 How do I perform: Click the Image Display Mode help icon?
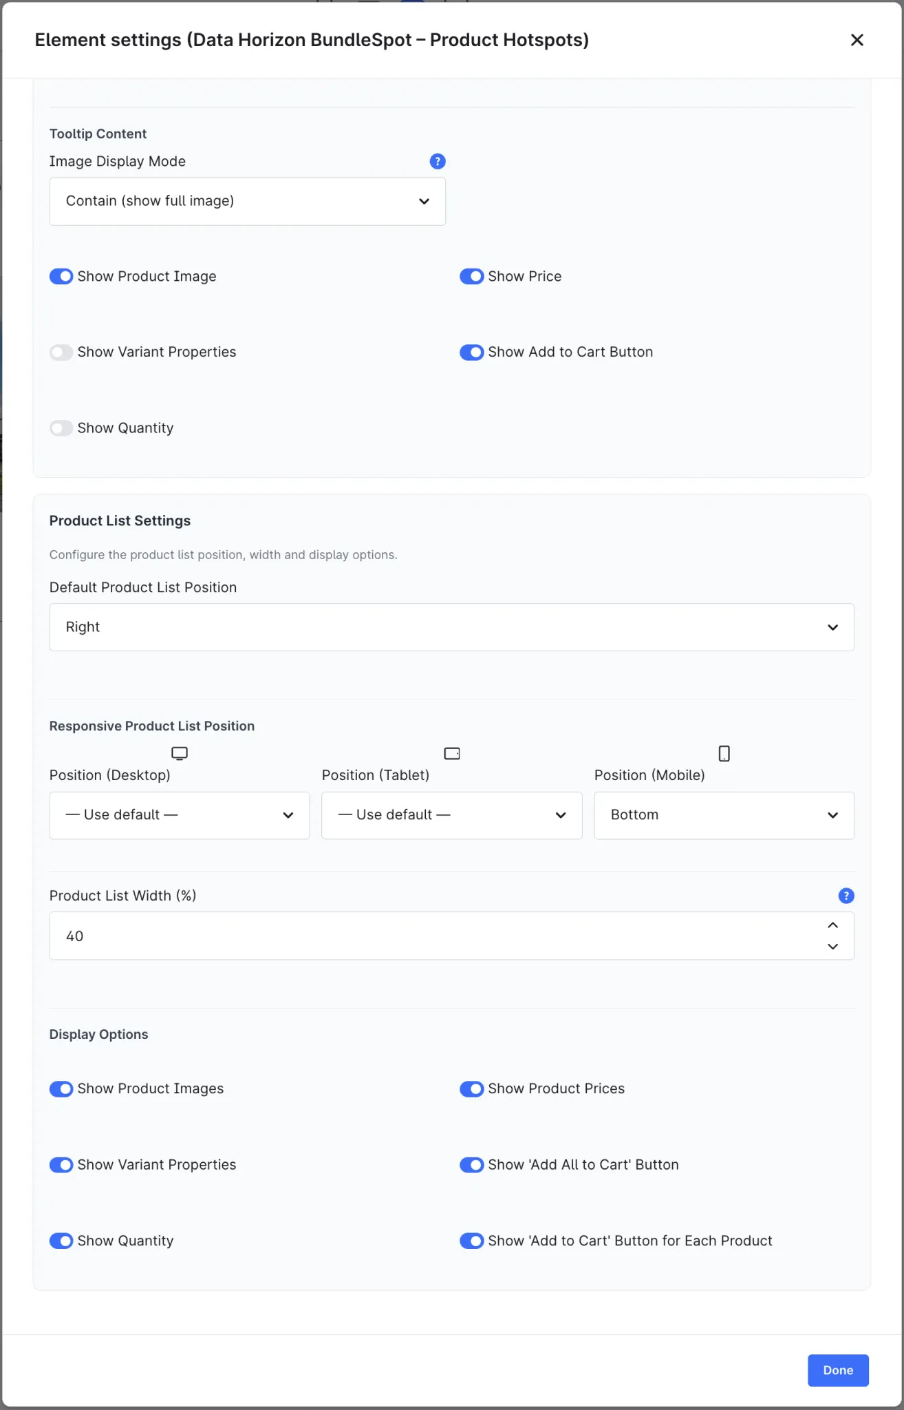(x=438, y=161)
